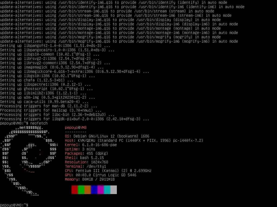
Task: Click the Debian swirl ASCII logo
Action: click(29, 161)
